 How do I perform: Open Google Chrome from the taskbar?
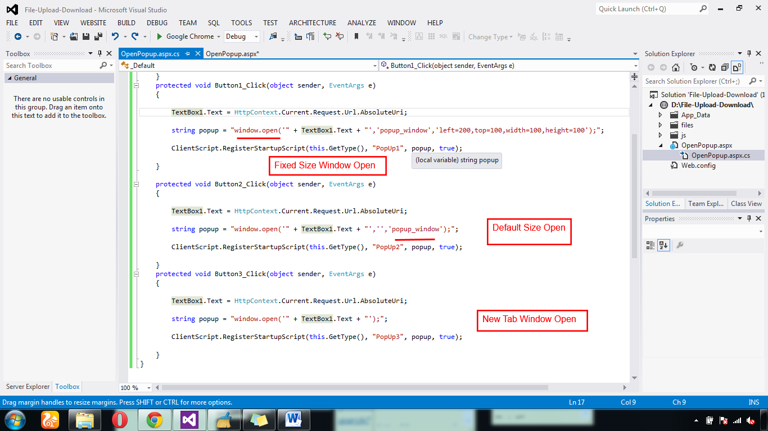coord(155,419)
